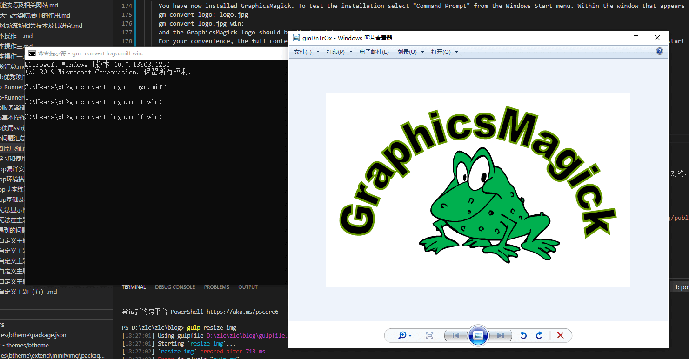Delete the image with red X icon

coord(560,335)
